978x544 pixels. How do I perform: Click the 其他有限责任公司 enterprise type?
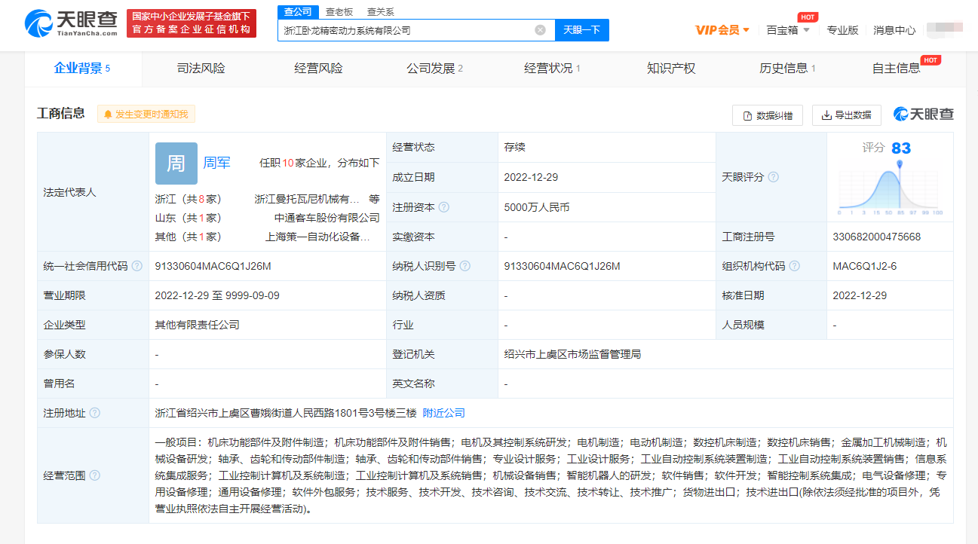[x=197, y=325]
